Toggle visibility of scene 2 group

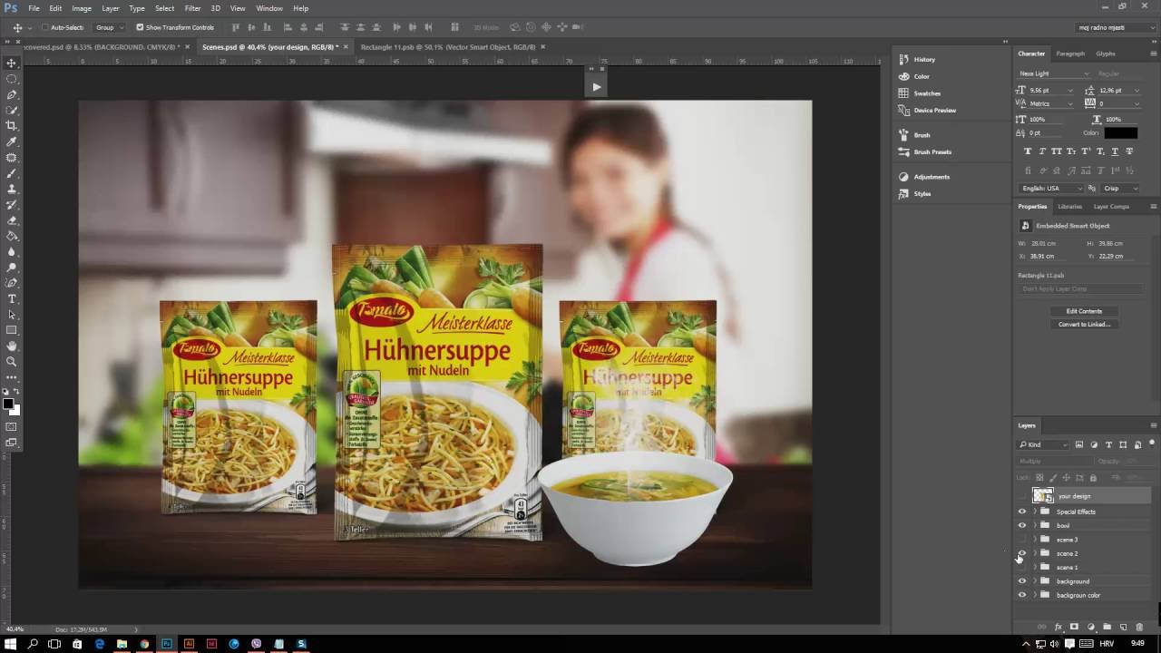tap(1022, 553)
